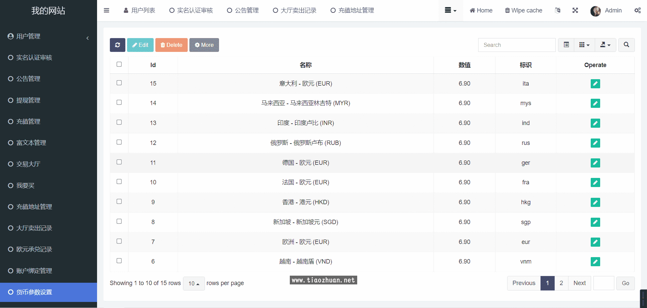Click the magnifier search icon button
647x308 pixels.
[626, 45]
